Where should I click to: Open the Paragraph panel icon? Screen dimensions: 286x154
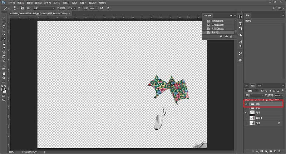click(240, 46)
